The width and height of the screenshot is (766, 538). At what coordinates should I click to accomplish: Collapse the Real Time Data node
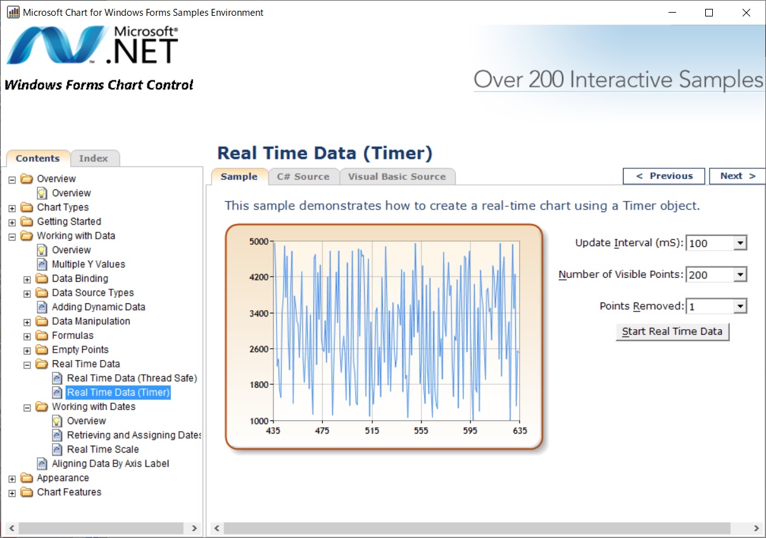pyautogui.click(x=27, y=365)
